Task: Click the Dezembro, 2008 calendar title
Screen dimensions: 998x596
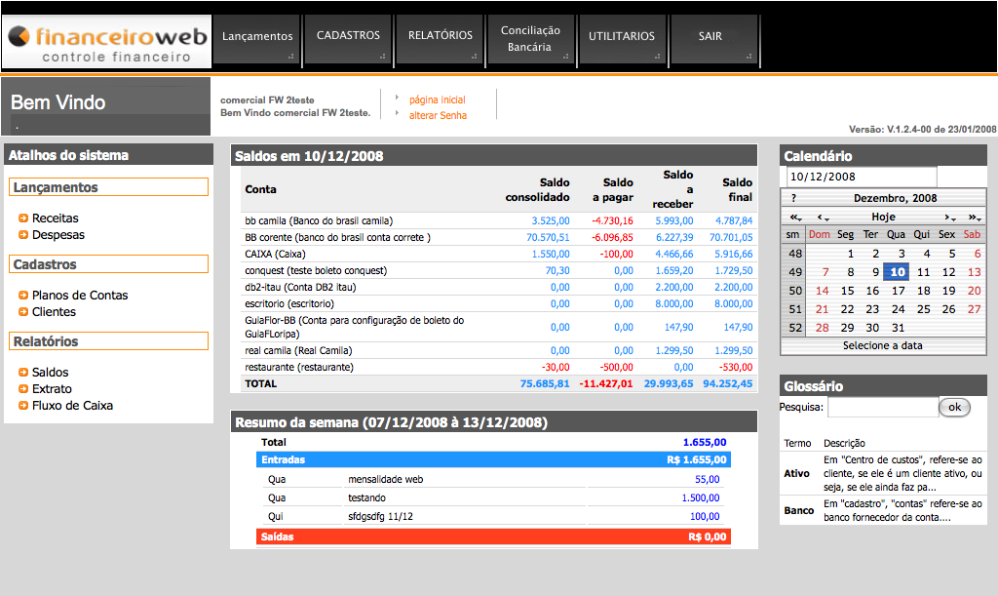Action: tap(895, 198)
